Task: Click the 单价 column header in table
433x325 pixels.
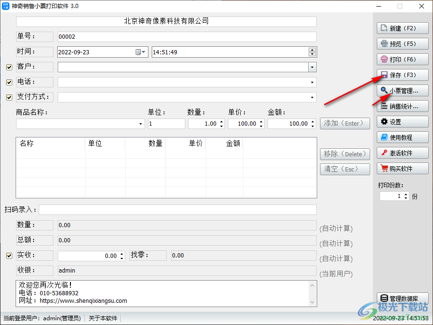Action: [x=186, y=144]
